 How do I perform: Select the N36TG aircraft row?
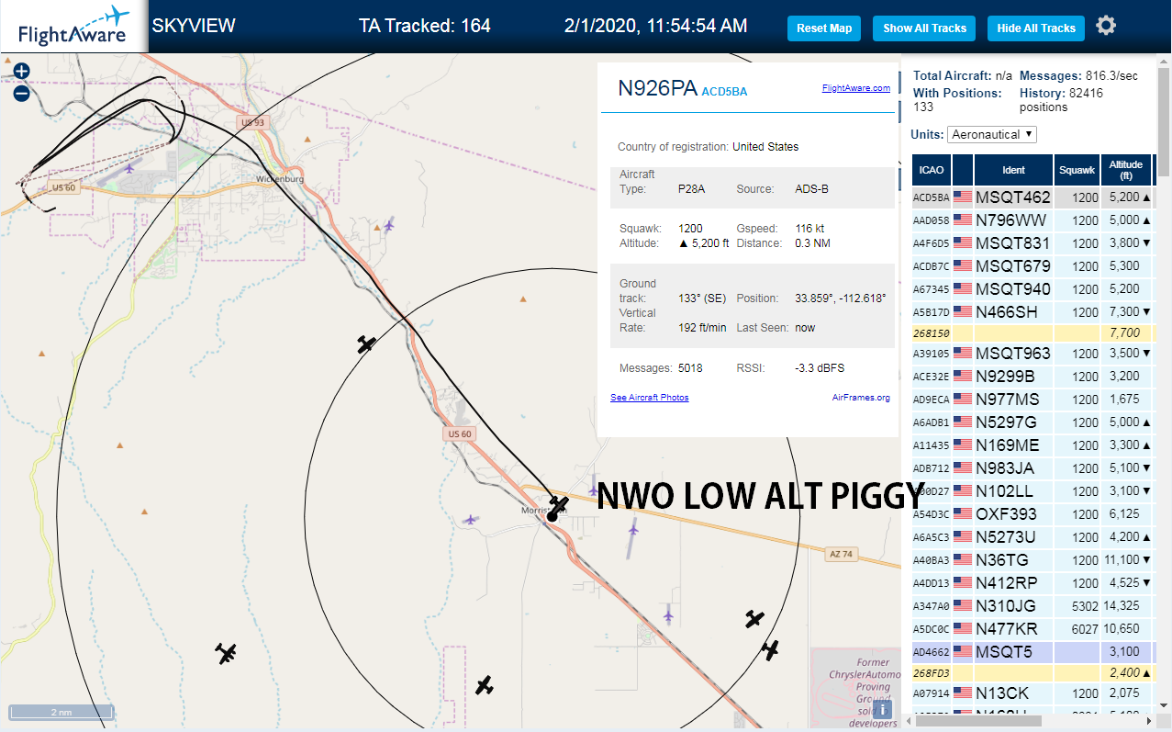(1033, 560)
